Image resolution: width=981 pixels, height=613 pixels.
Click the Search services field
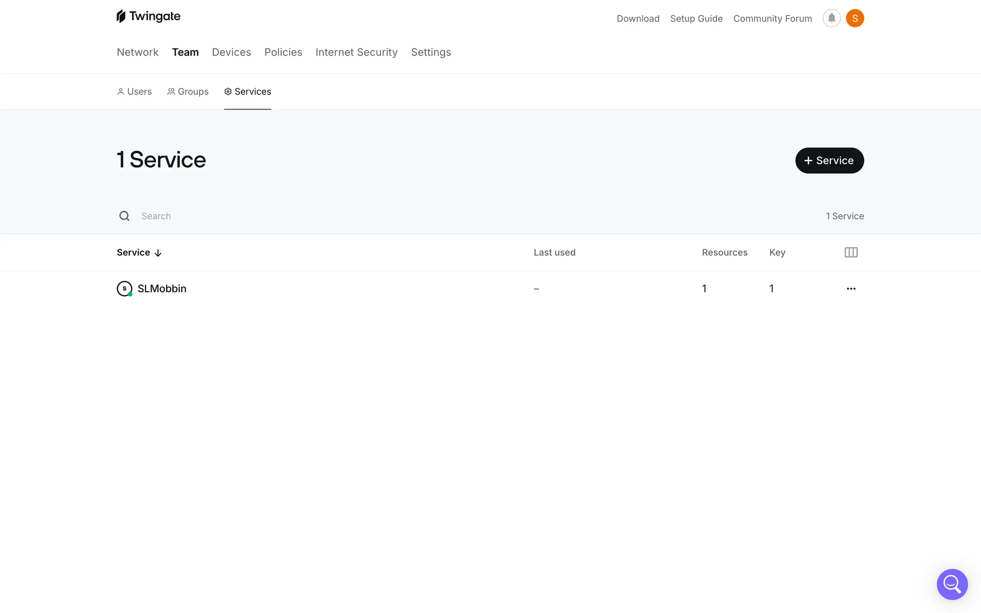coord(307,216)
